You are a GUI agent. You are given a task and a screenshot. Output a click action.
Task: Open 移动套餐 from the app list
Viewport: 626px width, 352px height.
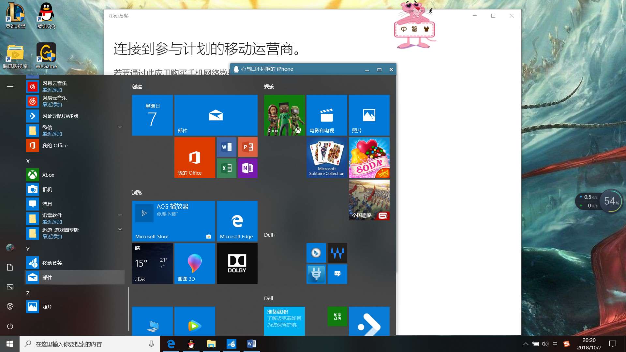(x=75, y=263)
